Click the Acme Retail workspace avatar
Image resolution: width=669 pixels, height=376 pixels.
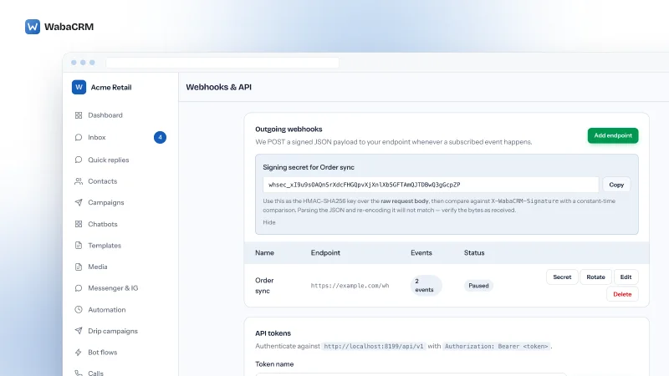tap(79, 87)
